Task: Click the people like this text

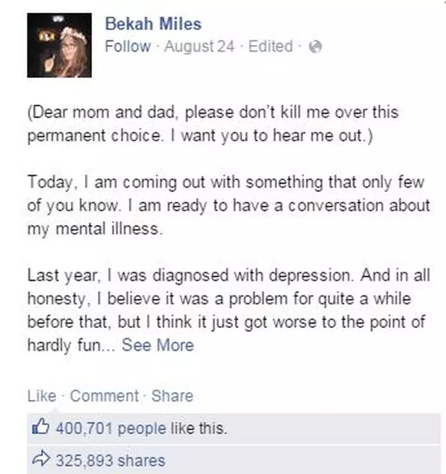Action: (172, 428)
